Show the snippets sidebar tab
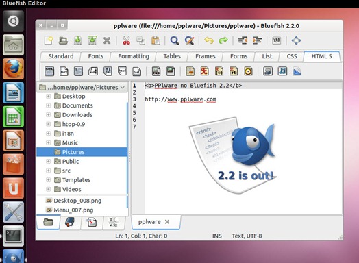The image size is (359, 263). coord(92,222)
